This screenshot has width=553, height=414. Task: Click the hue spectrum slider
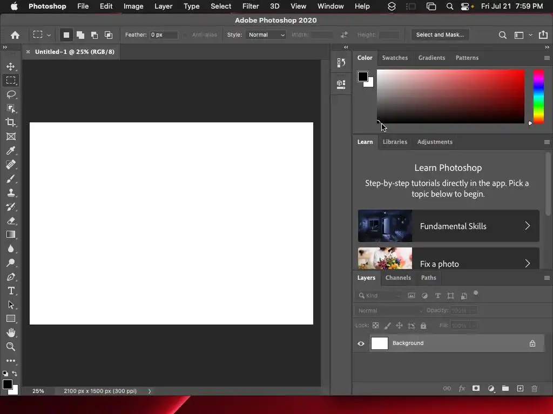click(538, 96)
